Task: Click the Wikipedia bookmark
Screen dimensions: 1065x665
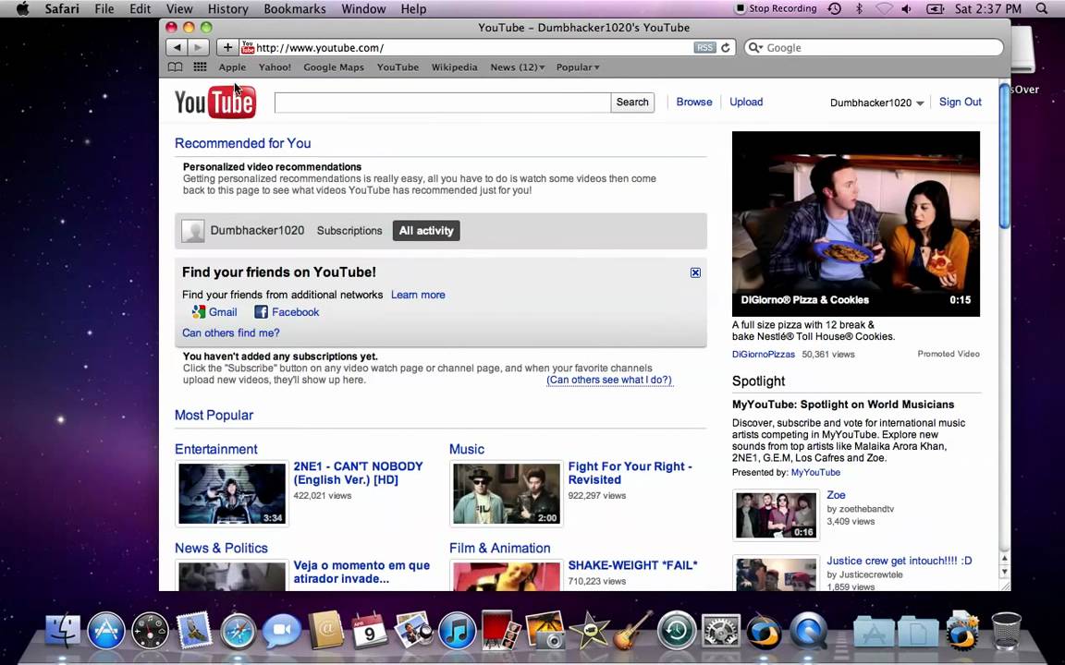Action: tap(455, 67)
